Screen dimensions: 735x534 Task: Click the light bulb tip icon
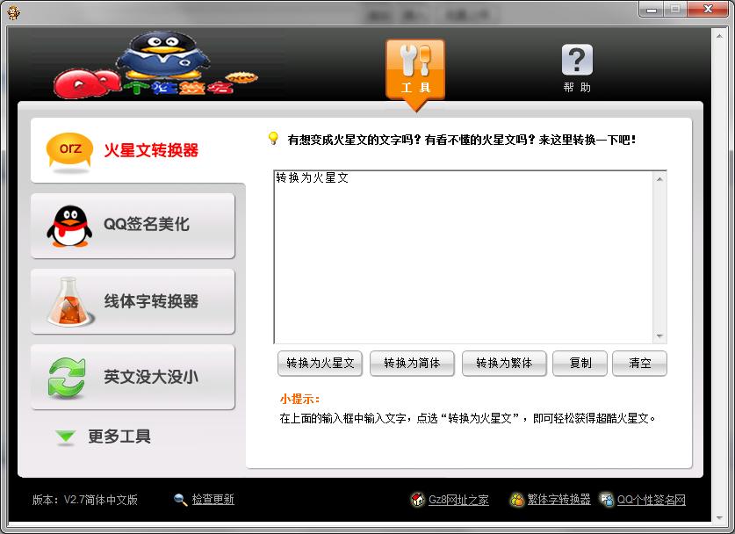(273, 138)
